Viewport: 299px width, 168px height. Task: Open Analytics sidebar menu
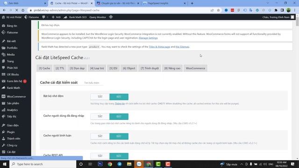point(12,110)
